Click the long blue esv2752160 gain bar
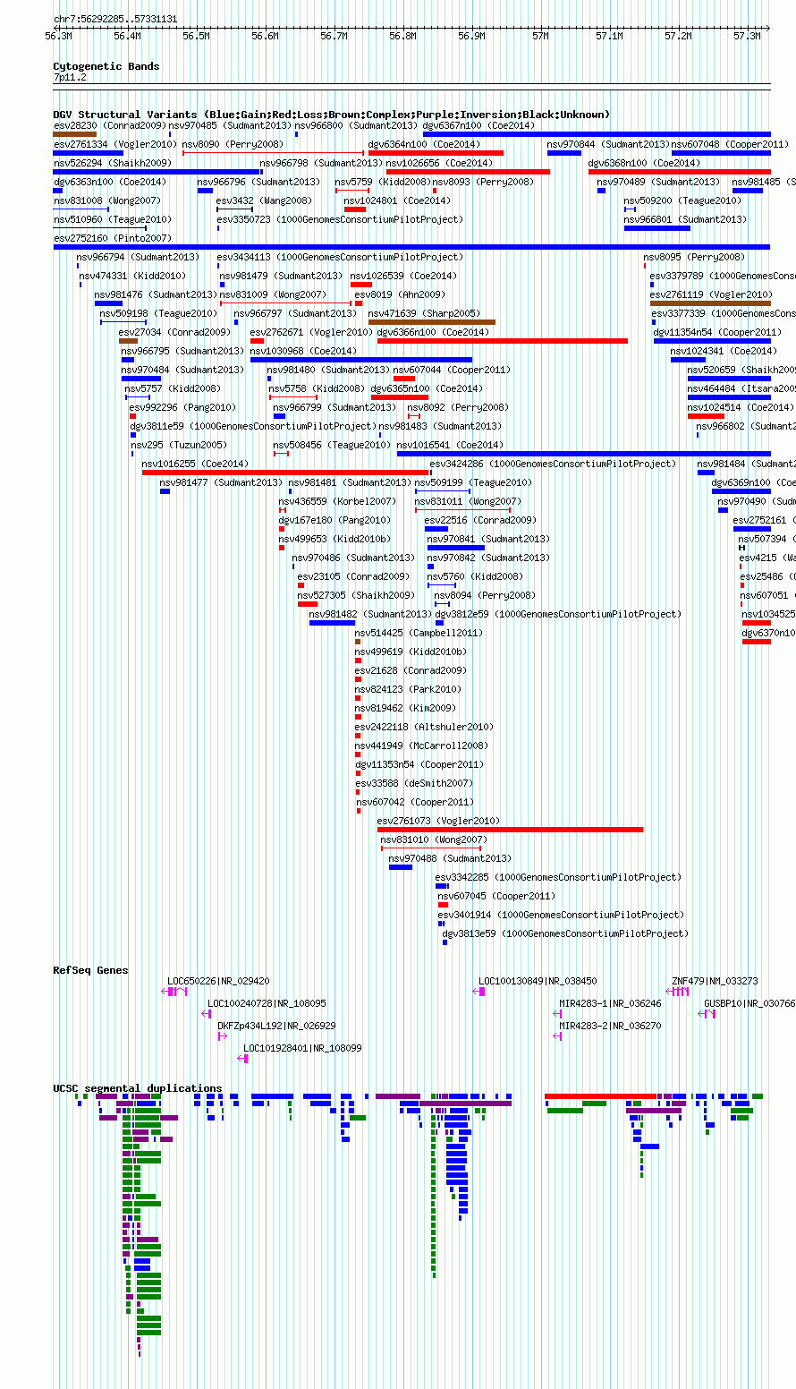The width and height of the screenshot is (796, 1389). [411, 247]
